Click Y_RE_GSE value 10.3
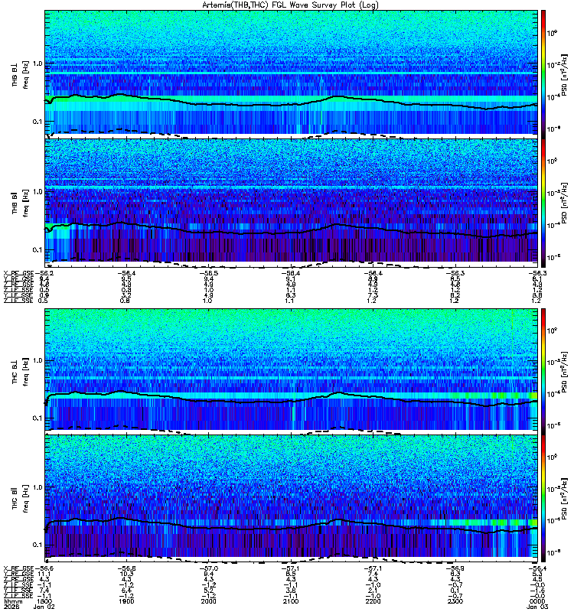This screenshot has width=574, height=612. point(126,575)
